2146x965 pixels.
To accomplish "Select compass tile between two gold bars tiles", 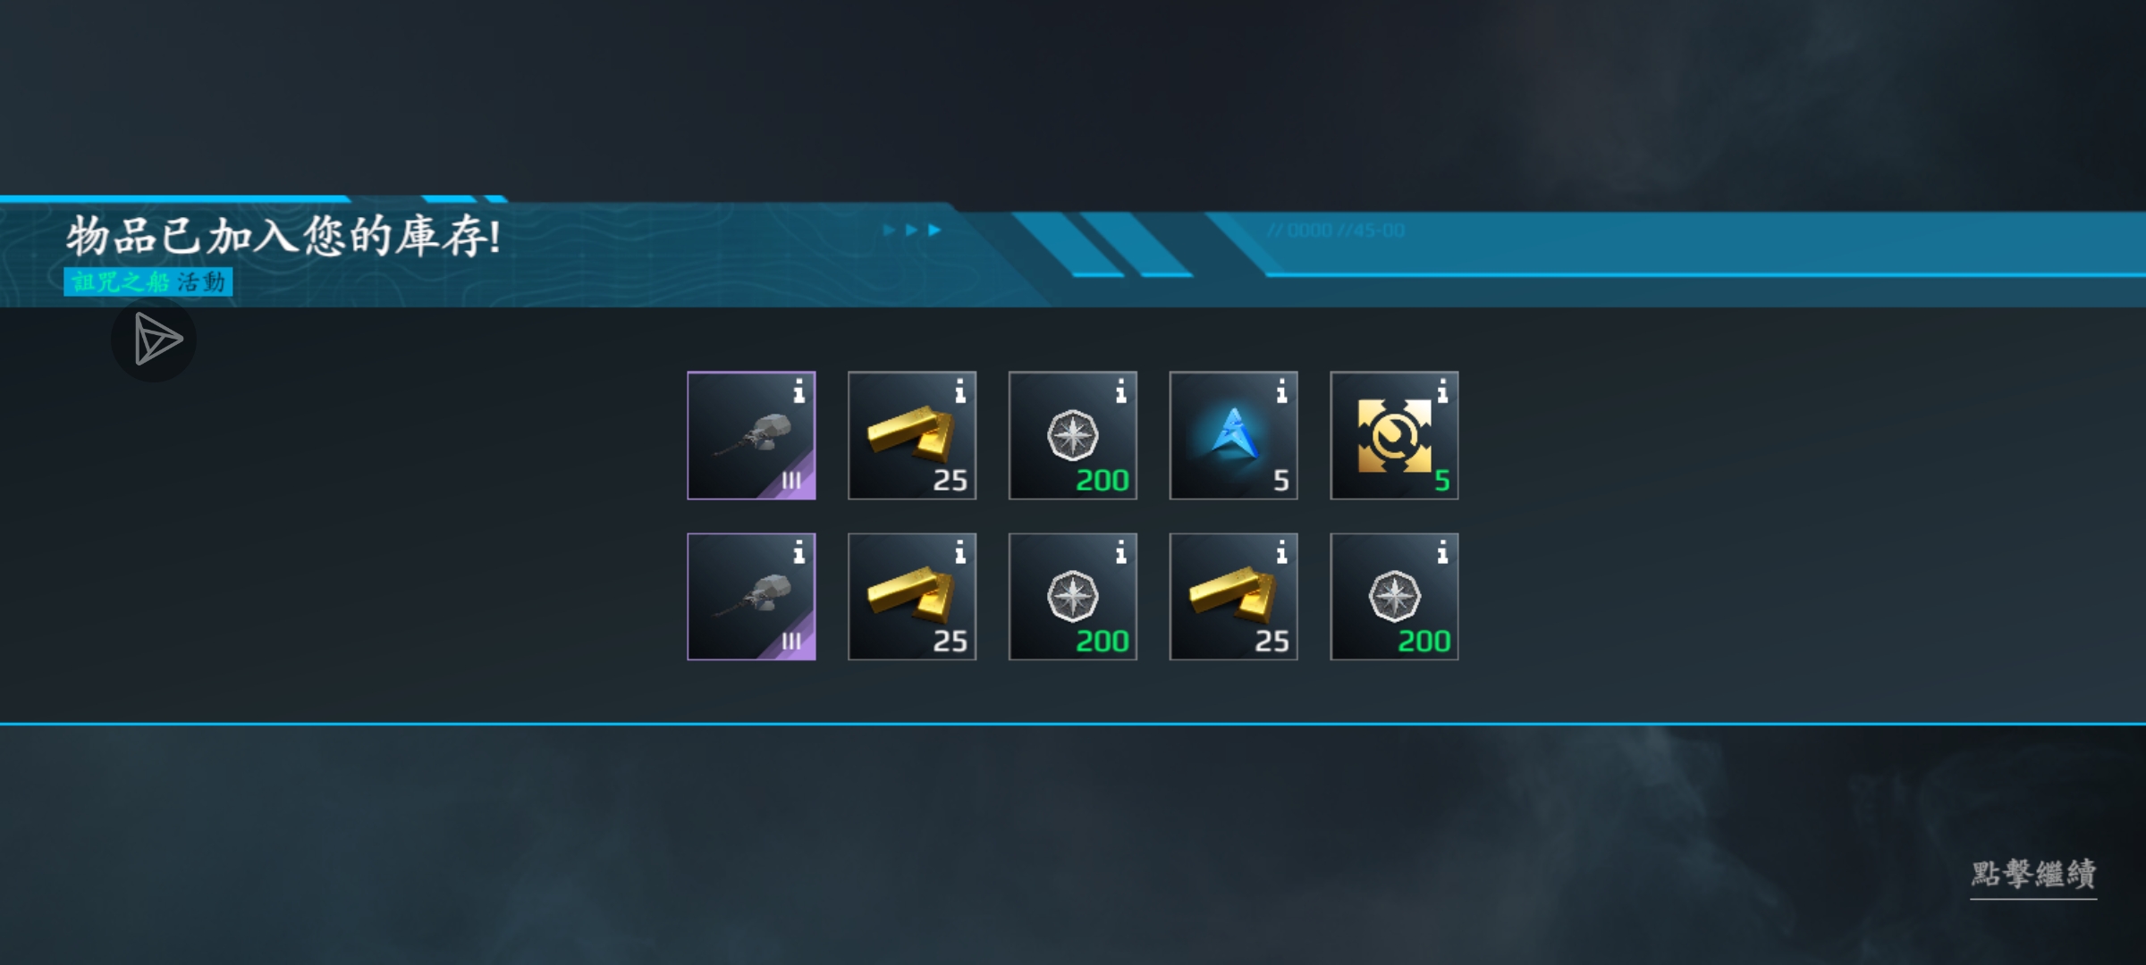I will (1072, 597).
